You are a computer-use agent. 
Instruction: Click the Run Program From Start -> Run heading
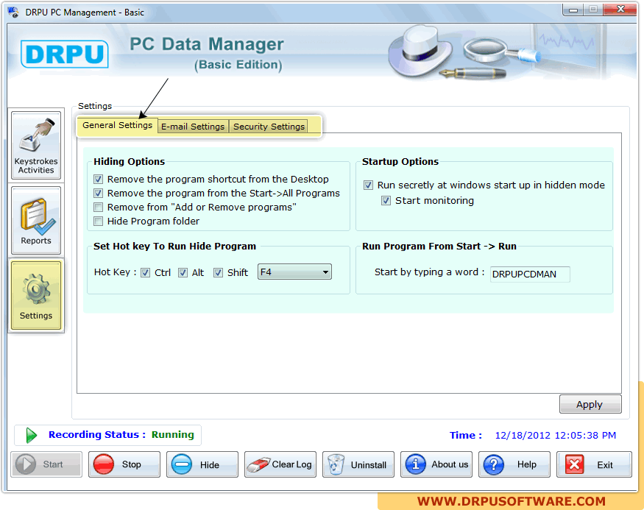pos(439,247)
